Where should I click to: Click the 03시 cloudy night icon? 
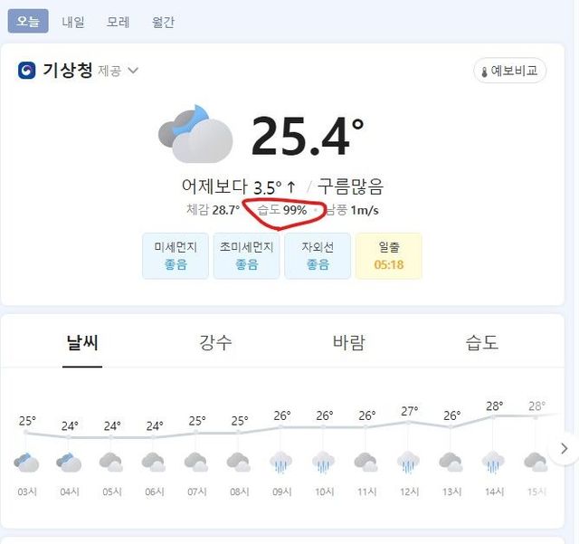(x=27, y=463)
